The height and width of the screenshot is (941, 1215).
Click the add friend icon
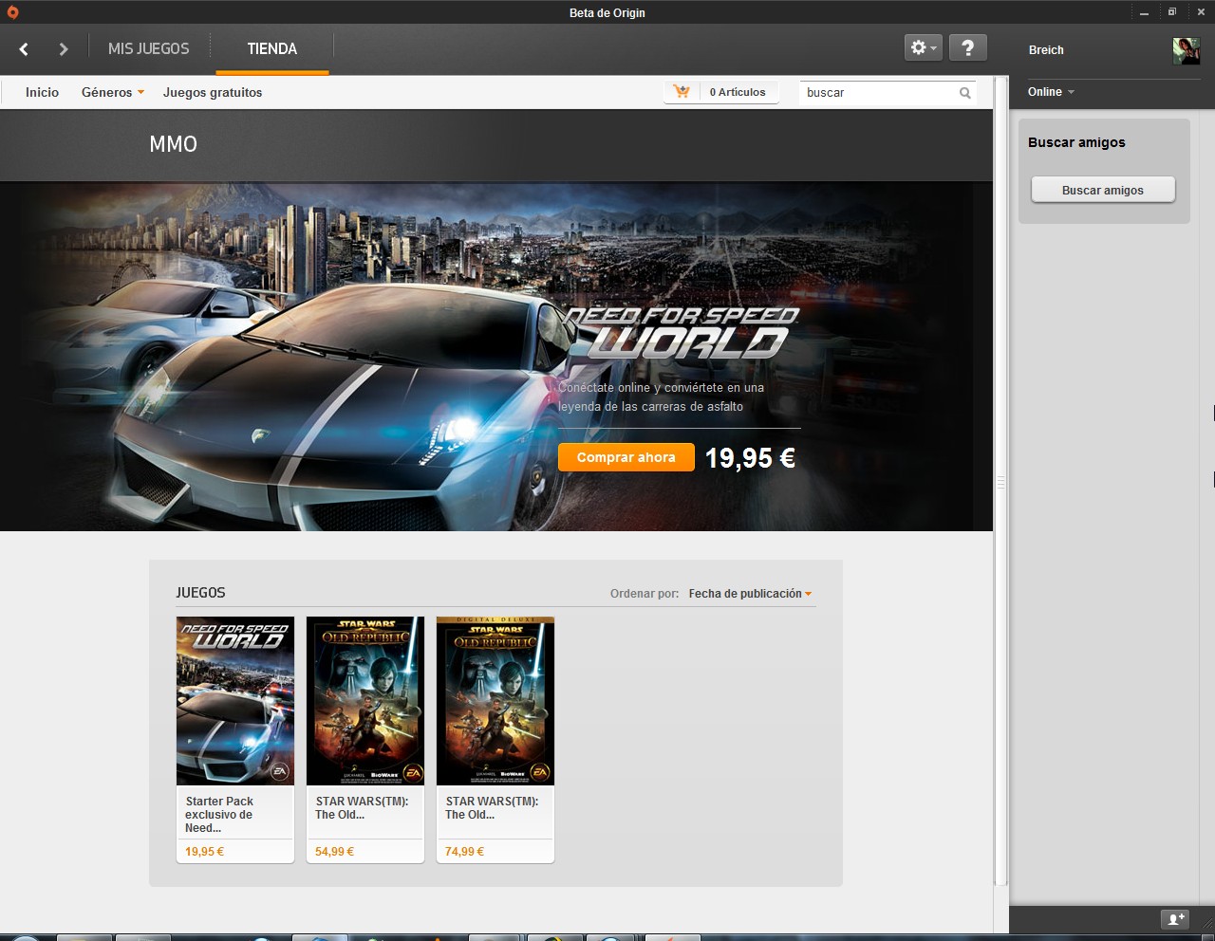point(1175,919)
